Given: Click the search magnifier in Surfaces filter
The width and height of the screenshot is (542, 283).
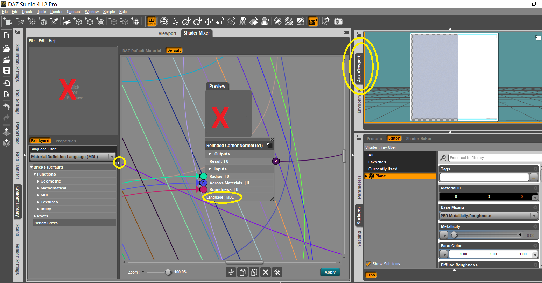Looking at the screenshot, I should point(443,158).
